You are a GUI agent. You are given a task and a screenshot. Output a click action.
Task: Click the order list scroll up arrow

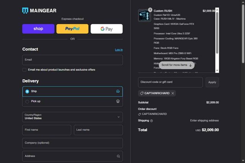pos(217,10)
